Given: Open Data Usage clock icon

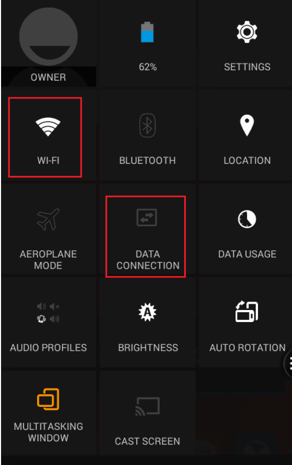Looking at the screenshot, I should [247, 219].
